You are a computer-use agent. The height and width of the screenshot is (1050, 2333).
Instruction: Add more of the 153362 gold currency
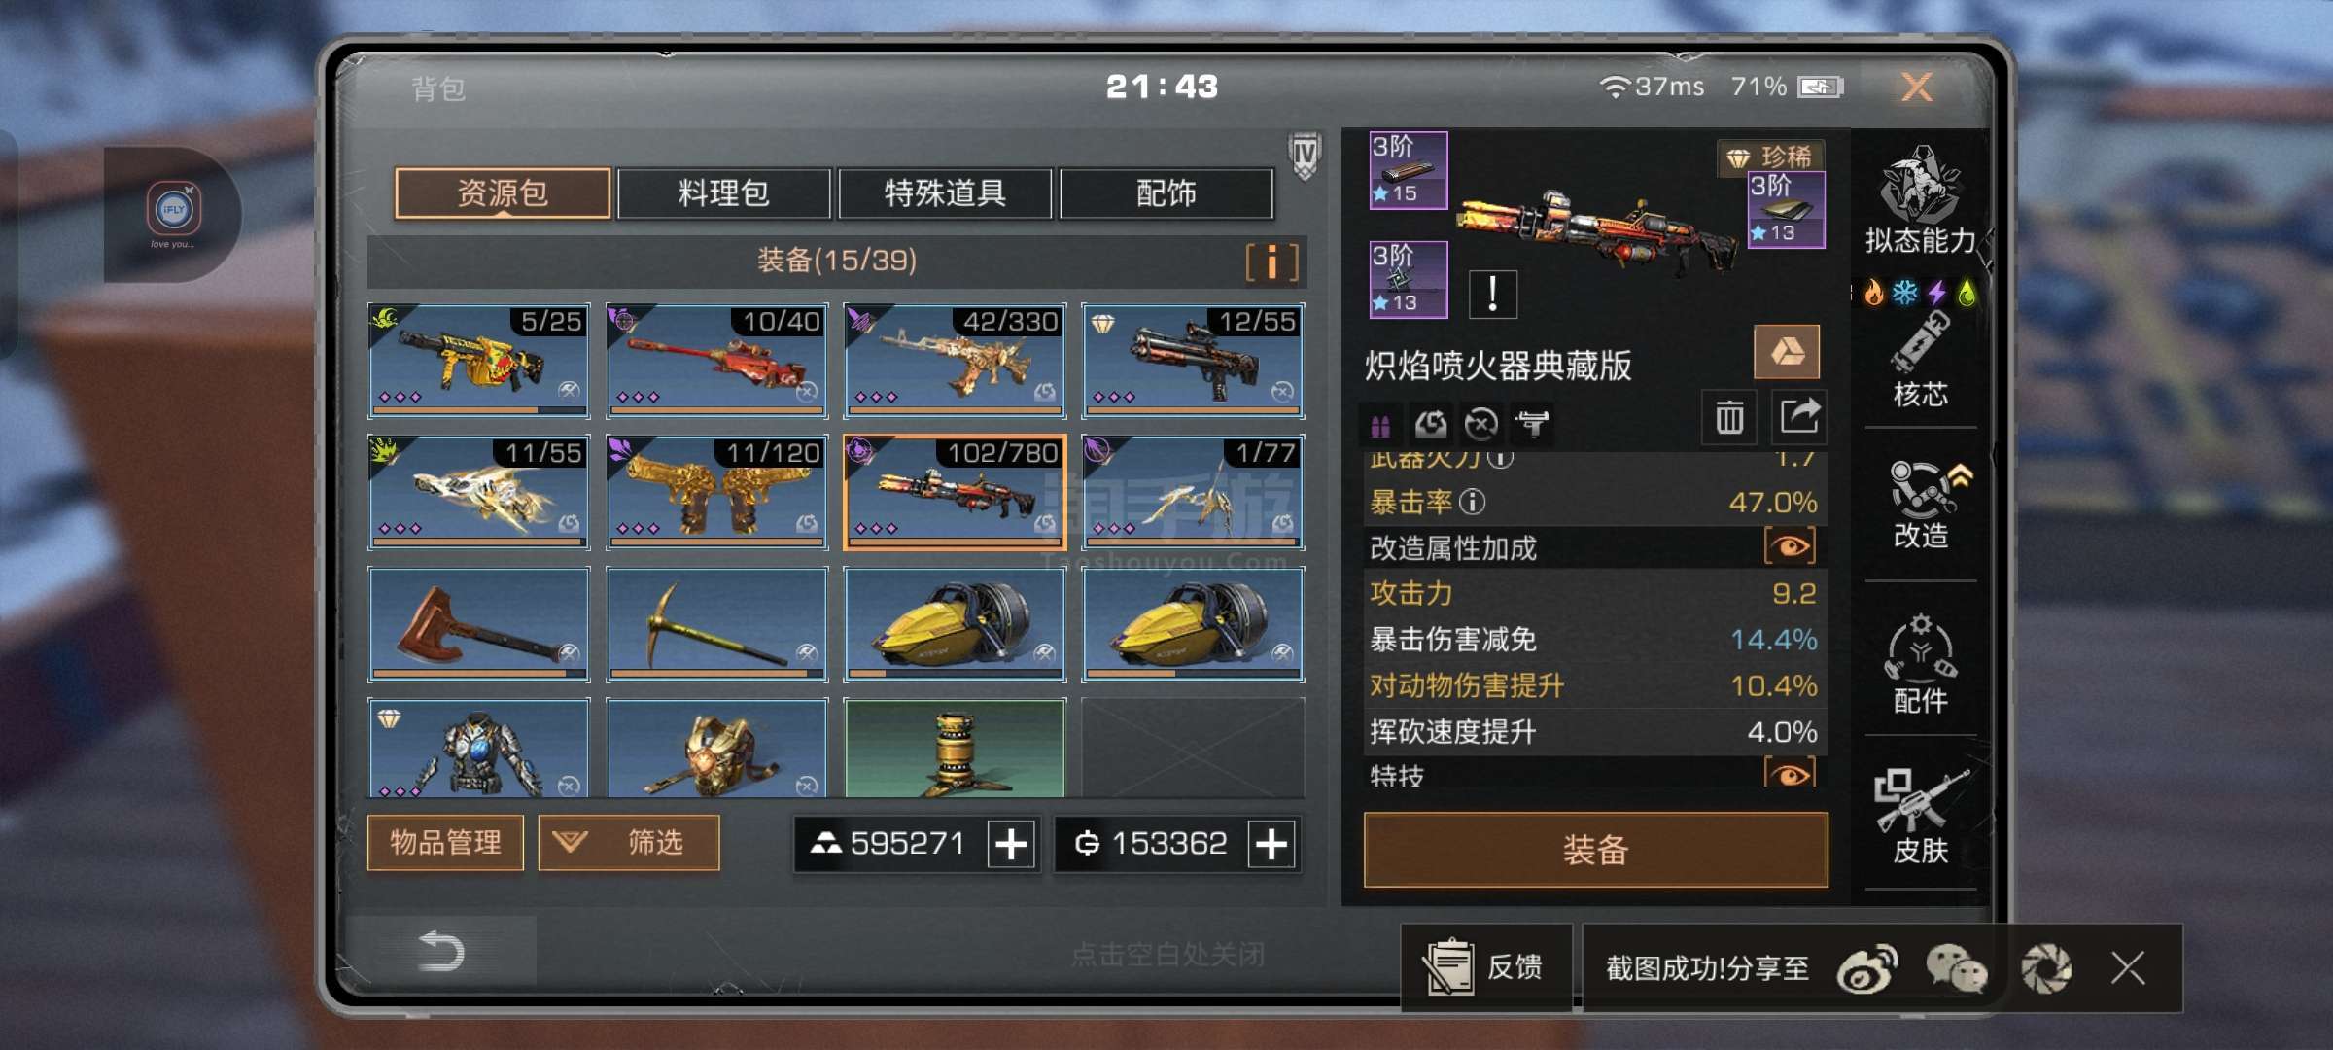coord(1271,843)
